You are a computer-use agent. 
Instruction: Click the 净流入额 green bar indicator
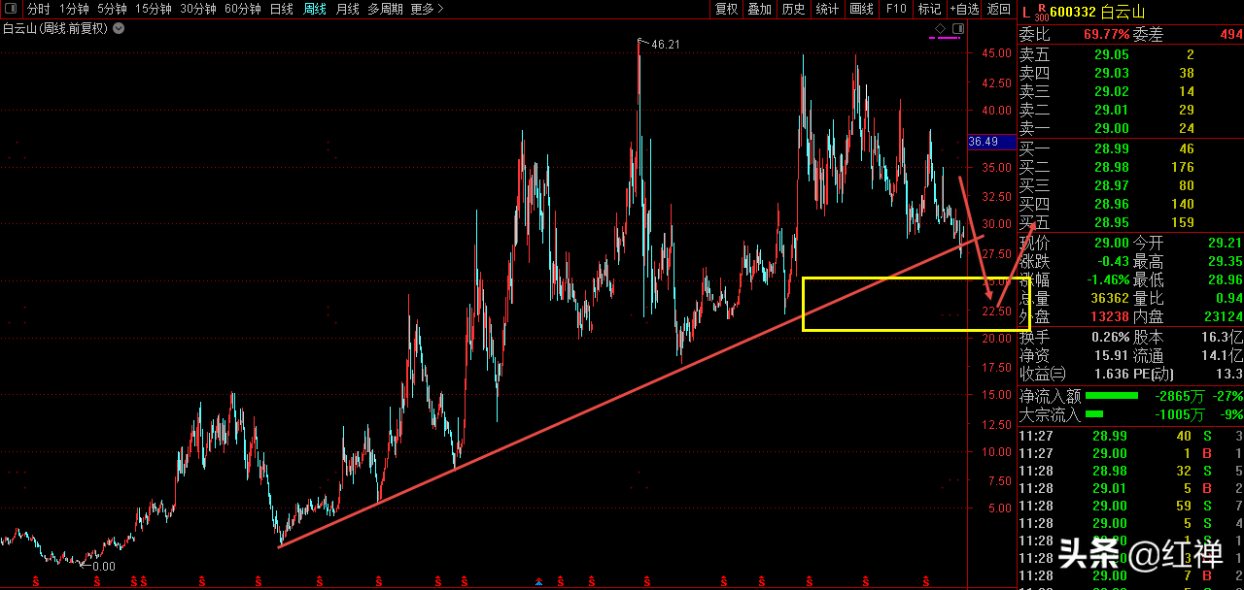[1111, 396]
